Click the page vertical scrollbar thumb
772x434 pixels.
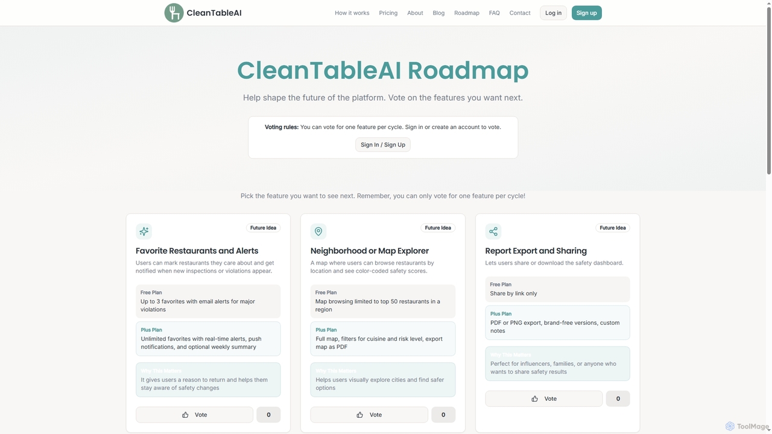pos(768,90)
